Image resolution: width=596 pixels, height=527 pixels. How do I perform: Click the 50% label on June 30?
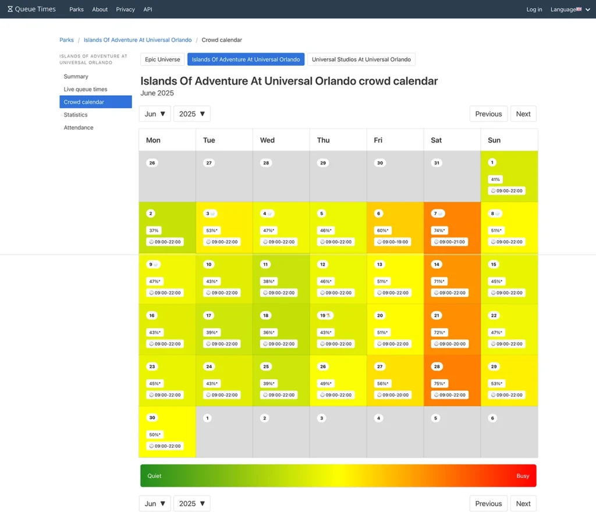[x=155, y=435]
